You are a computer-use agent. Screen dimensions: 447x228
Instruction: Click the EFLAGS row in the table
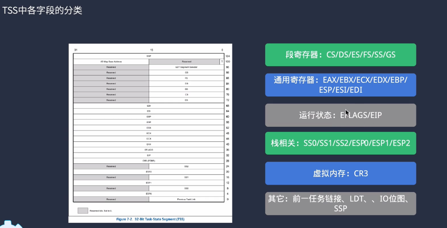coord(149,150)
